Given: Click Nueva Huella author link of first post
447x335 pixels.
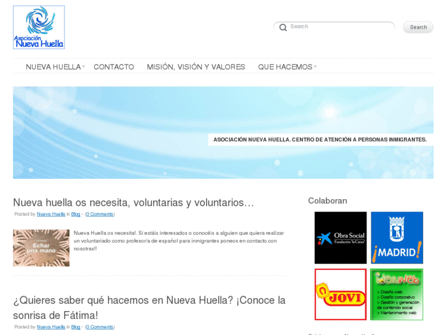Looking at the screenshot, I should click(51, 214).
